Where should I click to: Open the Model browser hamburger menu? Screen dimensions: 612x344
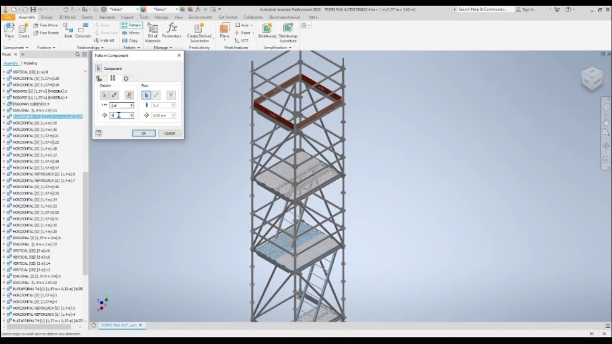pyautogui.click(x=84, y=54)
